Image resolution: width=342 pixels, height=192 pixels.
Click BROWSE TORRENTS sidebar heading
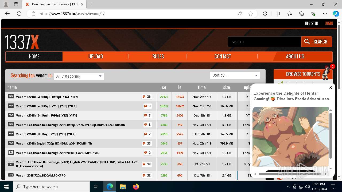click(303, 74)
